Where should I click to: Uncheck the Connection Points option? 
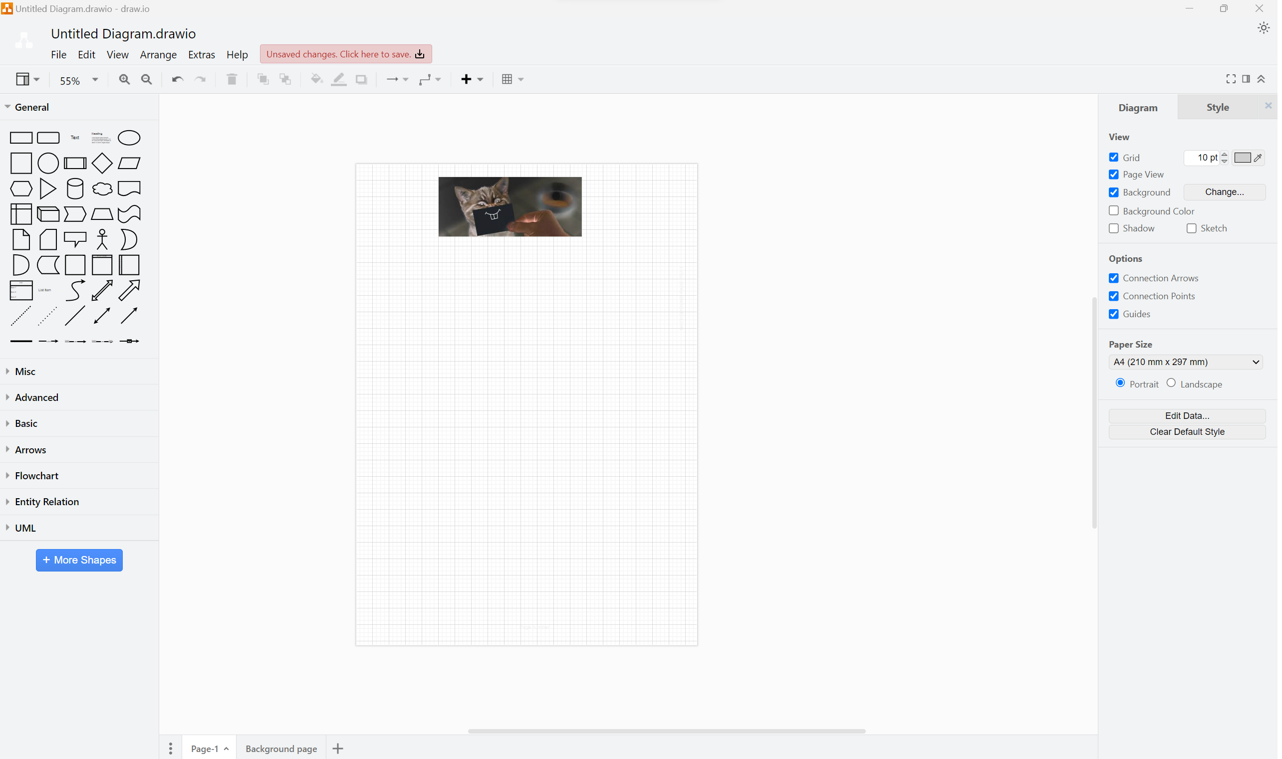click(x=1113, y=296)
